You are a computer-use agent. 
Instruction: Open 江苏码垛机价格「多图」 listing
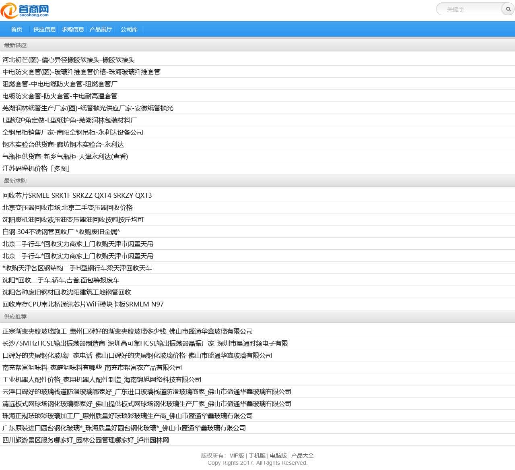[x=36, y=168]
